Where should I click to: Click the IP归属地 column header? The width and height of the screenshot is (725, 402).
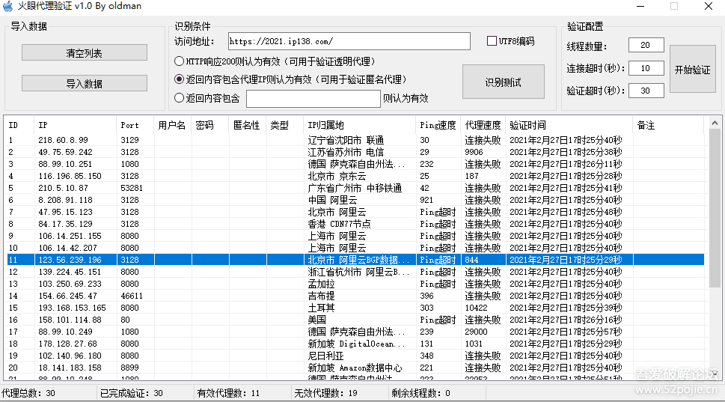(326, 125)
